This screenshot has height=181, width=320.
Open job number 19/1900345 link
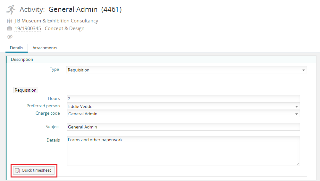coord(28,29)
